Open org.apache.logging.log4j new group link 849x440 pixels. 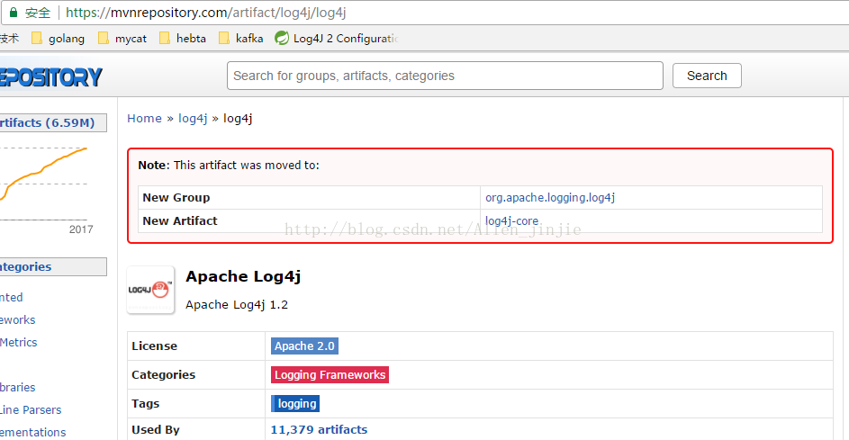point(550,198)
